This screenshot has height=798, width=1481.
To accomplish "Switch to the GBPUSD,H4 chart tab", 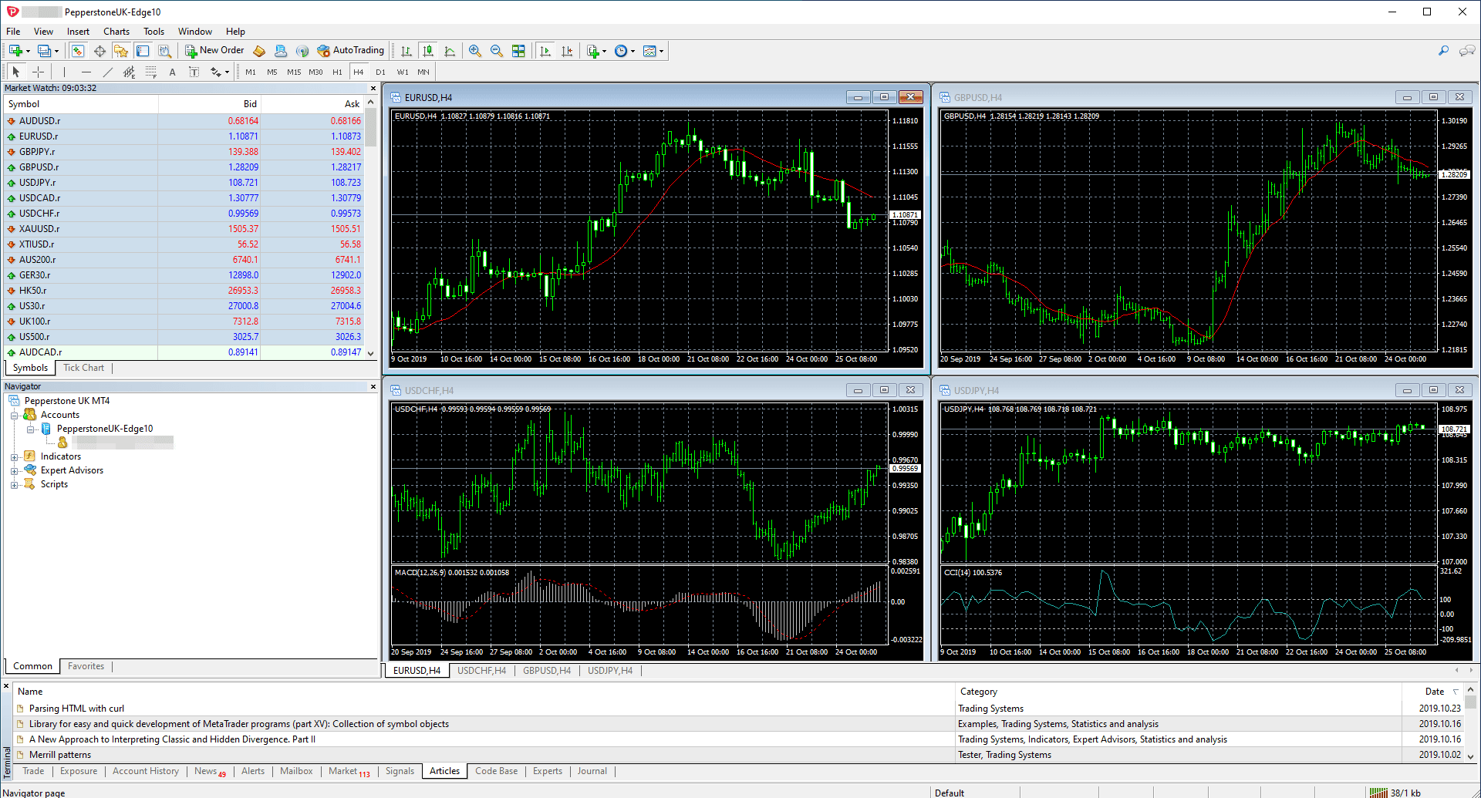I will coord(547,670).
